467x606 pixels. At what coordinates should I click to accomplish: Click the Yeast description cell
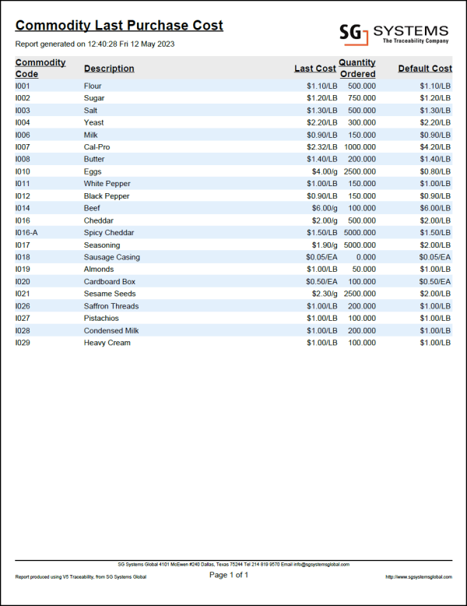94,122
